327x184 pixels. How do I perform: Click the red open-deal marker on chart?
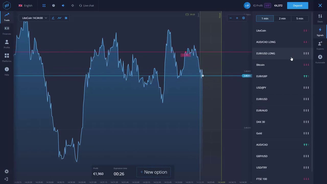point(185,55)
